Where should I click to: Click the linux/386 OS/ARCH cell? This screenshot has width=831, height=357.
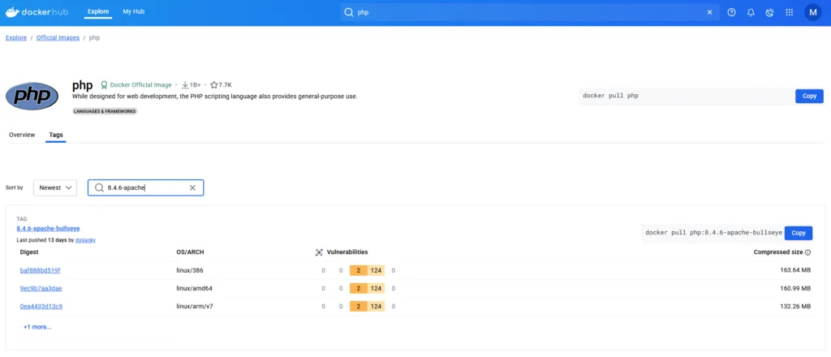coord(190,270)
